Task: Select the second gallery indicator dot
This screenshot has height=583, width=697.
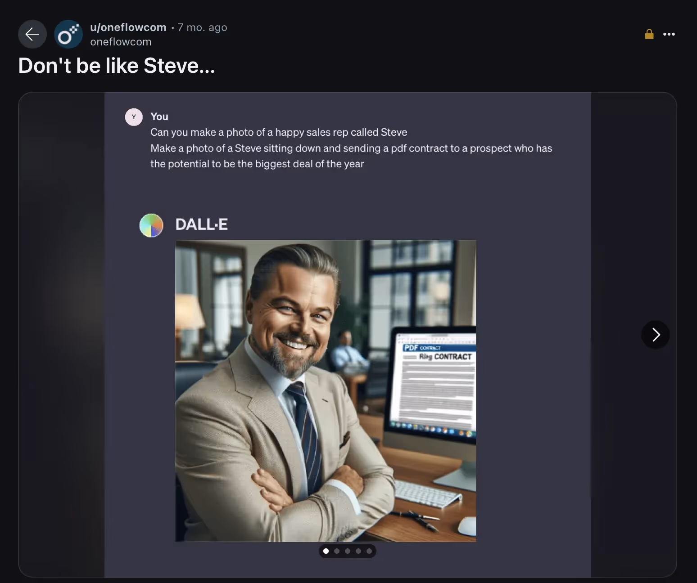Action: tap(337, 551)
